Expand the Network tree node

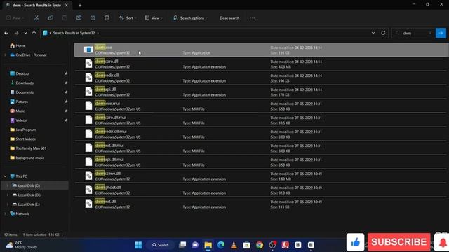coord(5,213)
